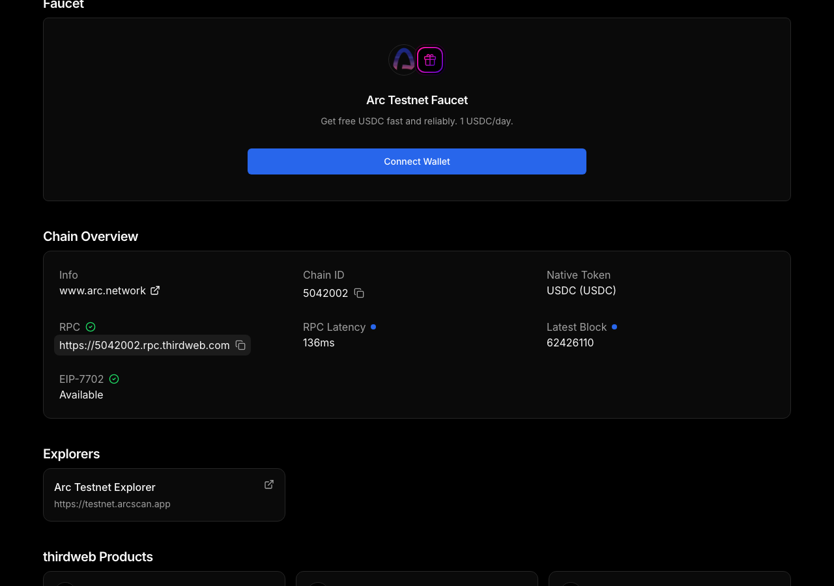Click the Arc Testnet Faucet title
Viewport: 834px width, 586px height.
417,100
